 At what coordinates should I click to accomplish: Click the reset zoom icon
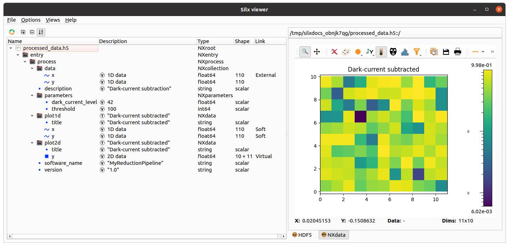[334, 52]
